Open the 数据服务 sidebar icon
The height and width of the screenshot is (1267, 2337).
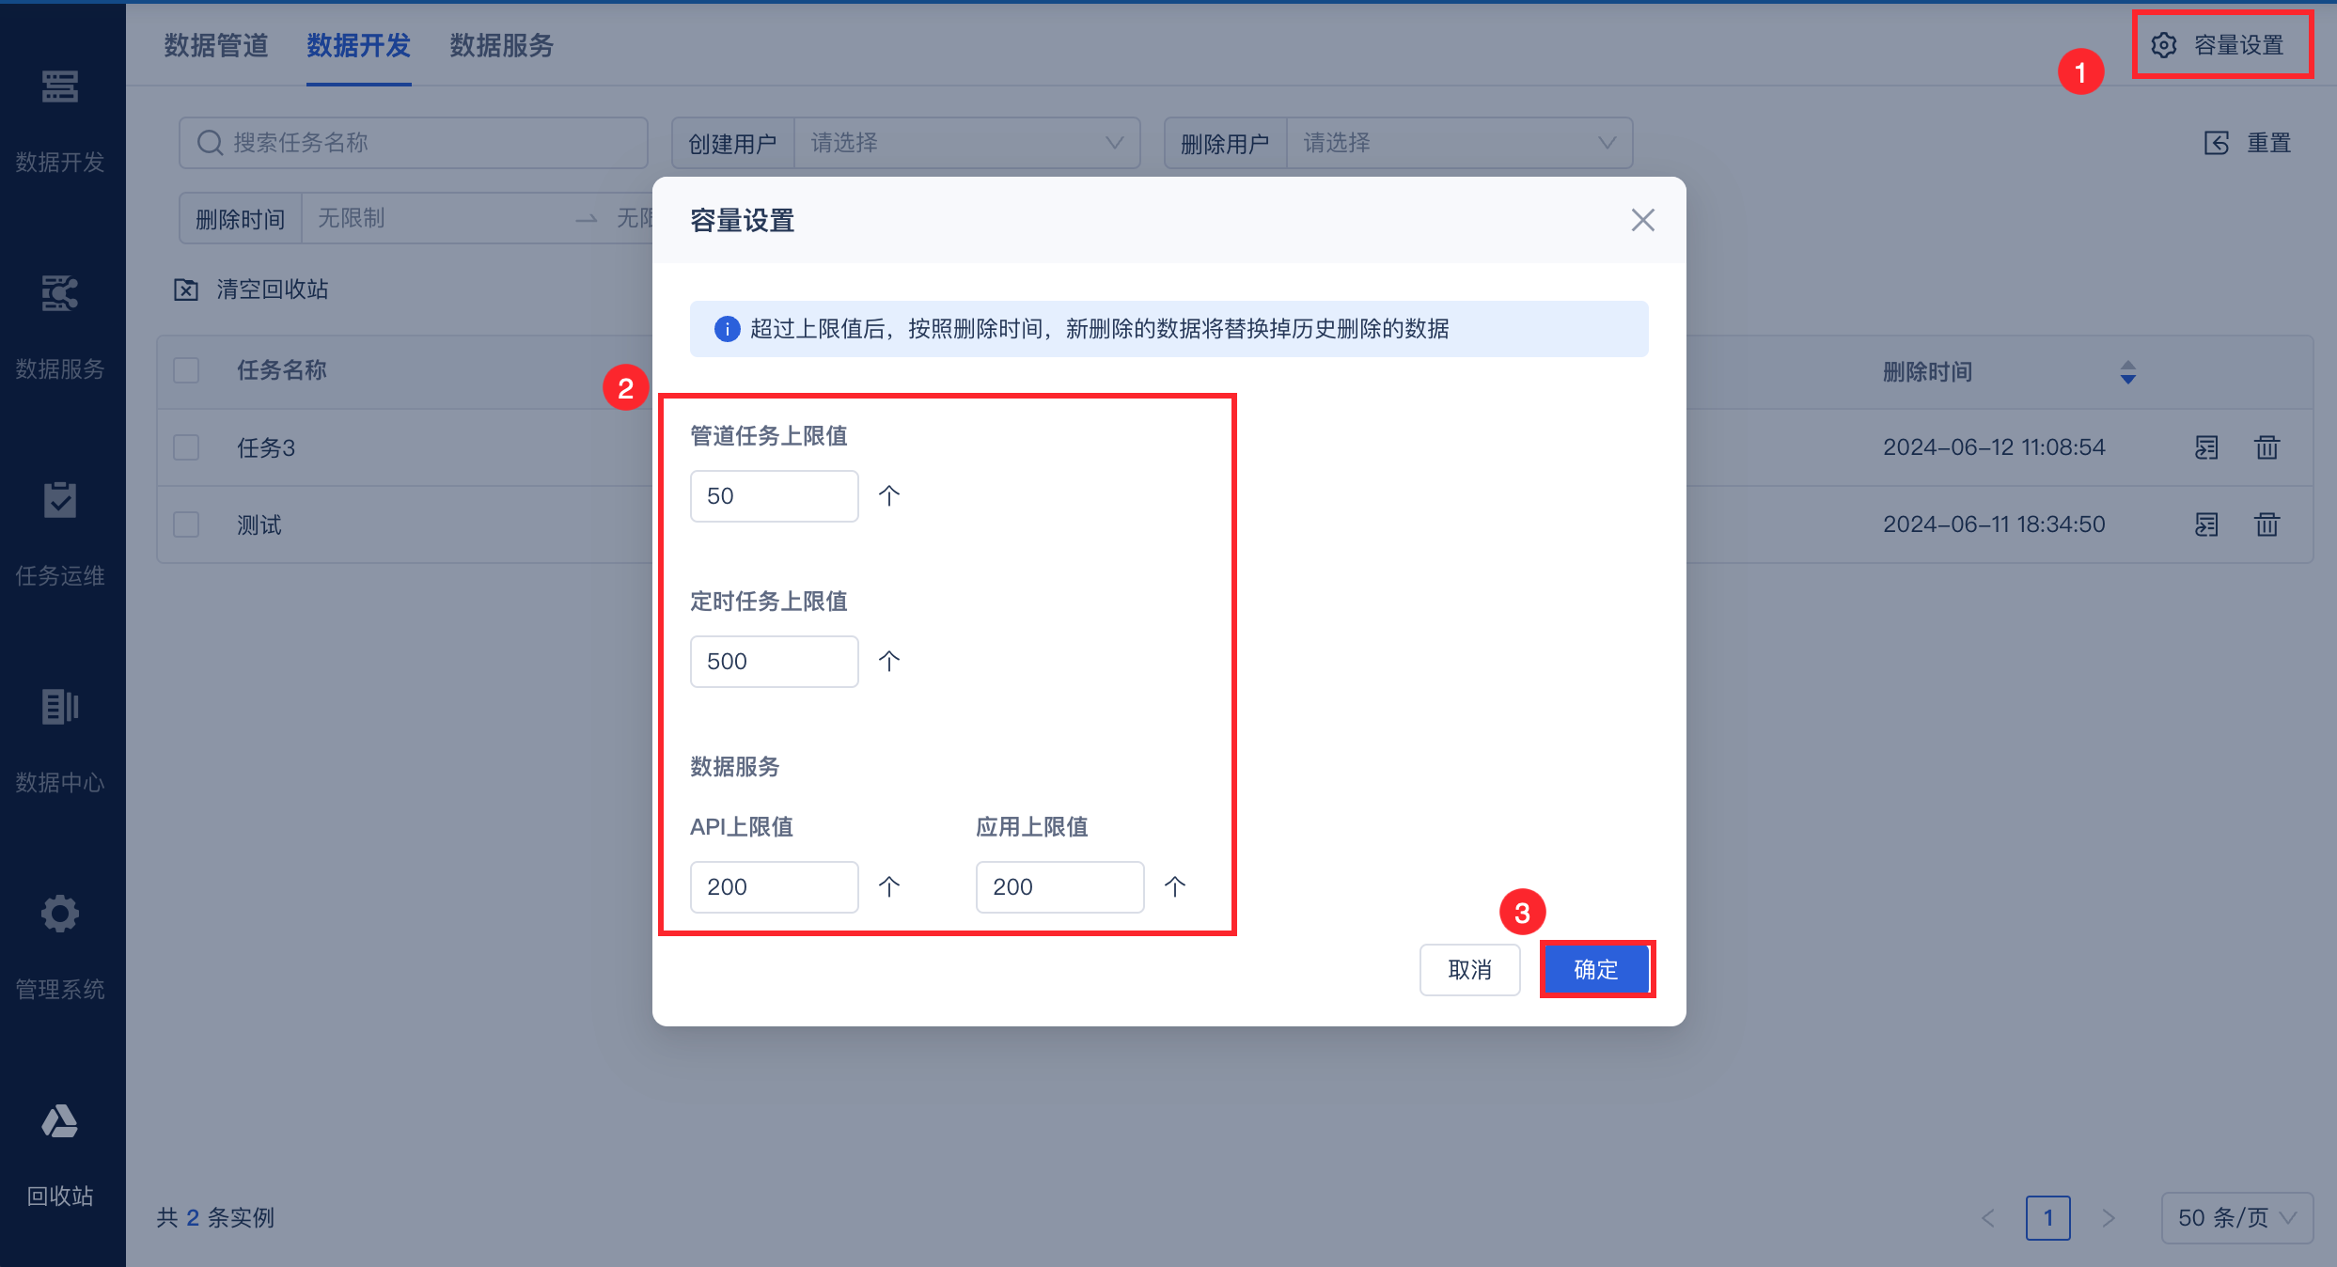pyautogui.click(x=59, y=293)
